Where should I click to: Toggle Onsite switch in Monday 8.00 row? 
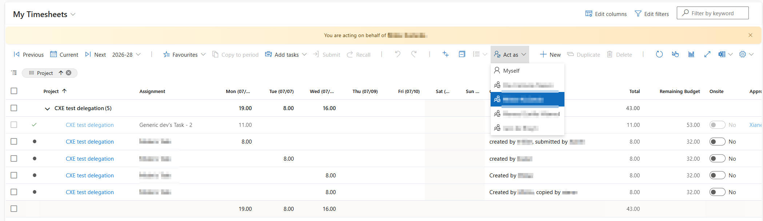tap(717, 141)
